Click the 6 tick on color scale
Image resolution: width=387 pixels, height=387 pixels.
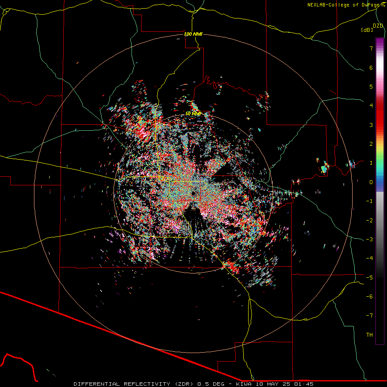(371, 68)
